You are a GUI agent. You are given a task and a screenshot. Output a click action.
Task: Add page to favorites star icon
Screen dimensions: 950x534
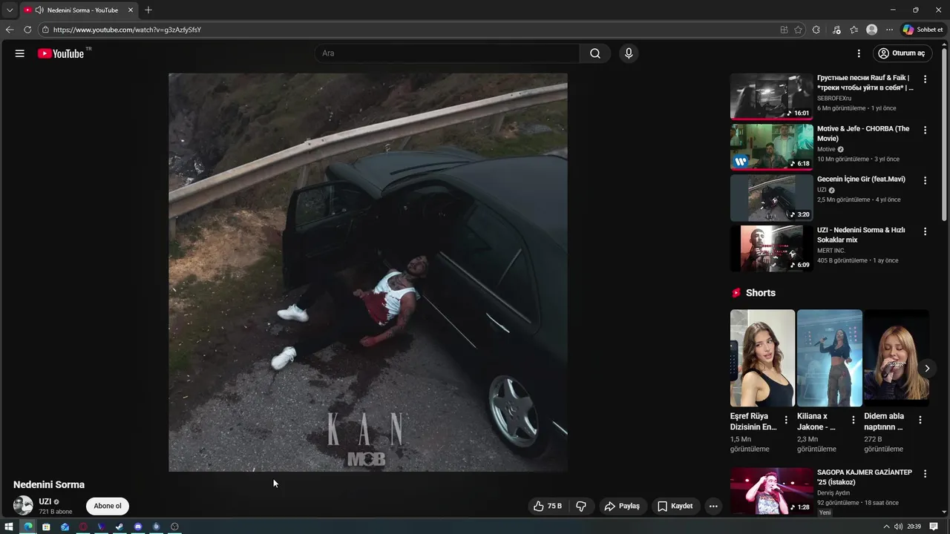pyautogui.click(x=799, y=30)
